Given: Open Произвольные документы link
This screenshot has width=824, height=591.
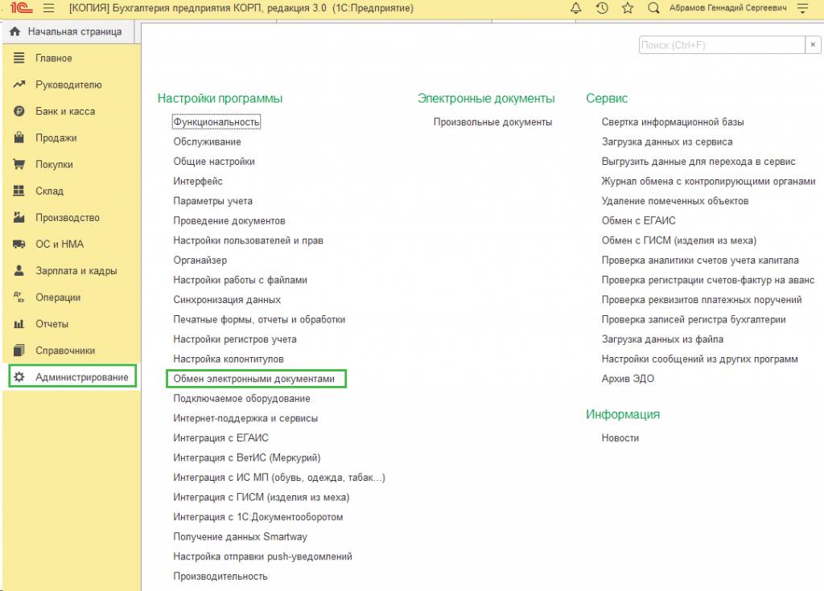Looking at the screenshot, I should [x=492, y=122].
